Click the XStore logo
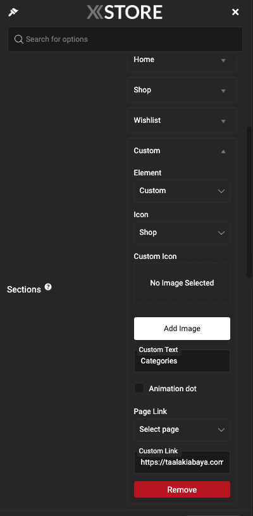 coord(125,12)
